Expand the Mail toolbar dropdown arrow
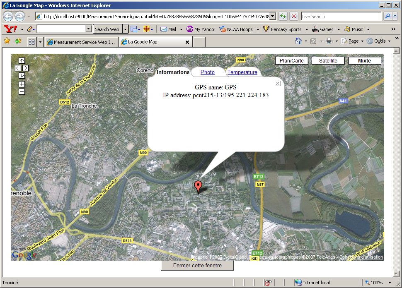402x288 pixels. [x=181, y=29]
